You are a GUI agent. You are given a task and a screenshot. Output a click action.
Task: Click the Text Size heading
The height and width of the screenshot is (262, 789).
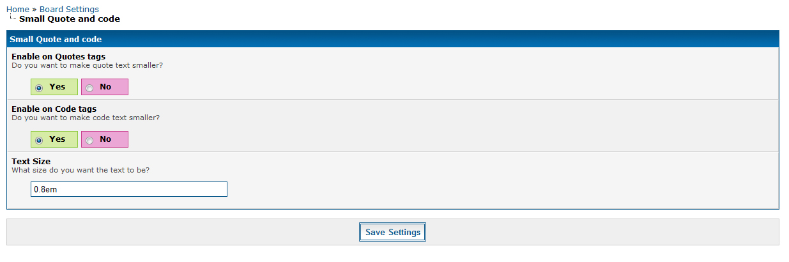31,161
